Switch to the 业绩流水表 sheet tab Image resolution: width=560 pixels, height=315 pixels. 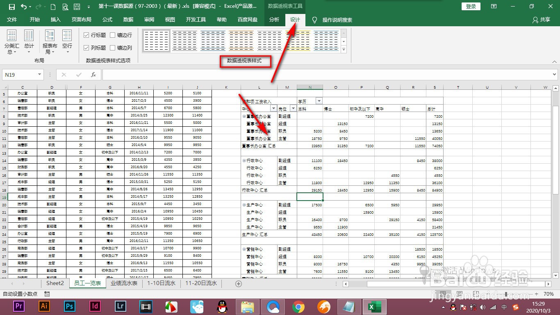[x=124, y=283]
